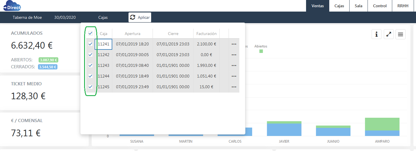
Task: Expand chart to fullscreen
Action: [x=388, y=34]
